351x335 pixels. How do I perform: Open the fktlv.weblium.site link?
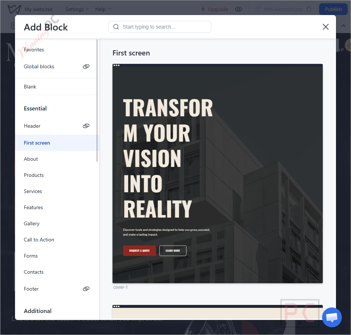pos(283,9)
